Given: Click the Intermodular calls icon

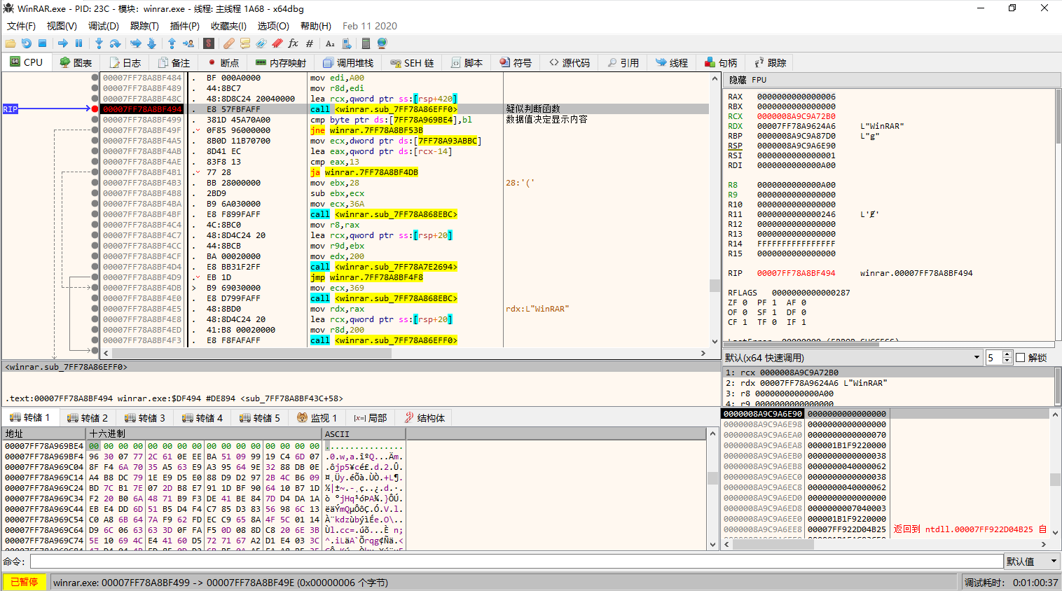Looking at the screenshot, I should click(x=346, y=43).
